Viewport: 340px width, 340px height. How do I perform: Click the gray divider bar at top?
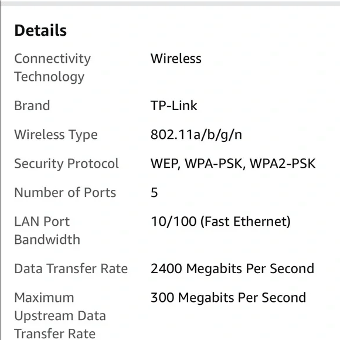(170, 3)
